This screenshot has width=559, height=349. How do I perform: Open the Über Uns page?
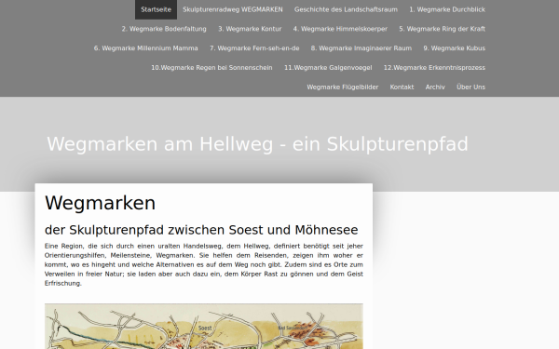[470, 87]
